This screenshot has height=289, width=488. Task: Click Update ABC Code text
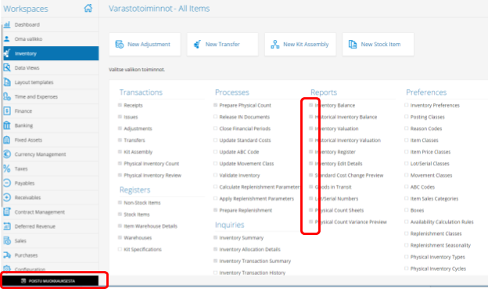(x=239, y=152)
